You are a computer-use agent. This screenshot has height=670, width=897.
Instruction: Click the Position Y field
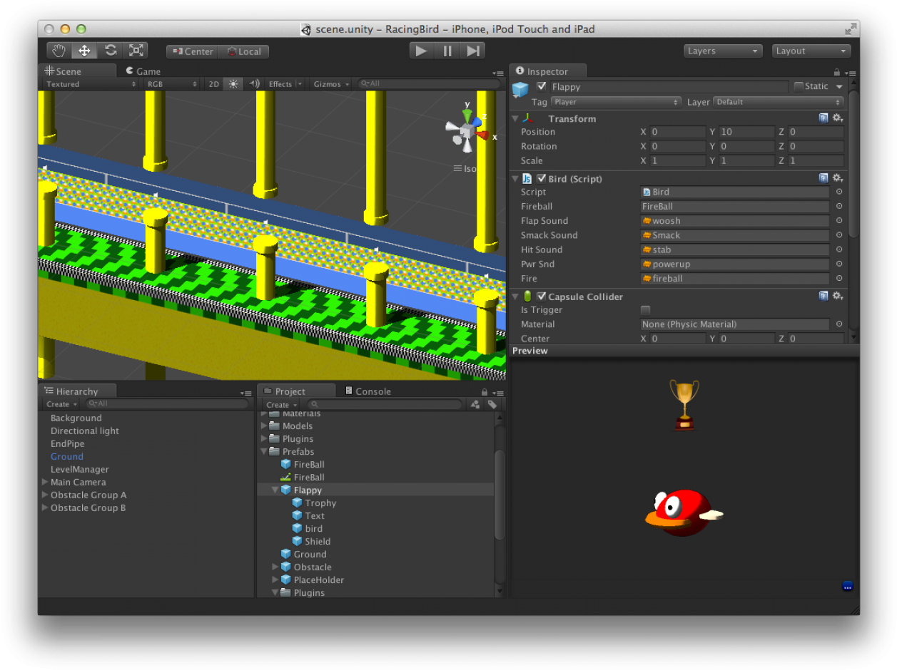pyautogui.click(x=746, y=132)
